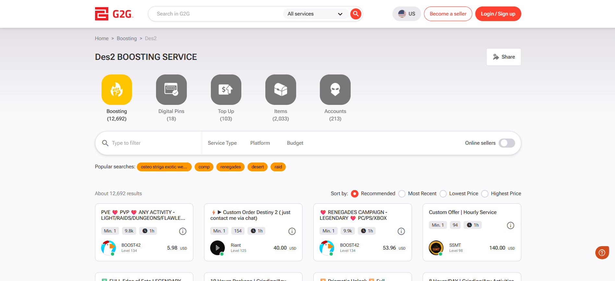The width and height of the screenshot is (615, 281).
Task: Select the Boosting category icon
Action: click(117, 90)
